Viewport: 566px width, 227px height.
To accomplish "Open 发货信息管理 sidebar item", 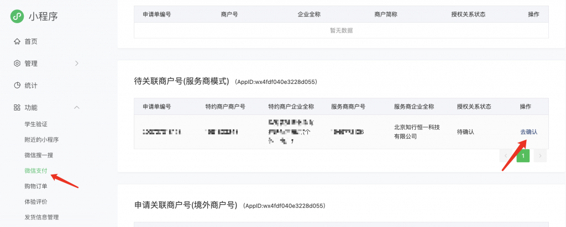I will pyautogui.click(x=41, y=217).
